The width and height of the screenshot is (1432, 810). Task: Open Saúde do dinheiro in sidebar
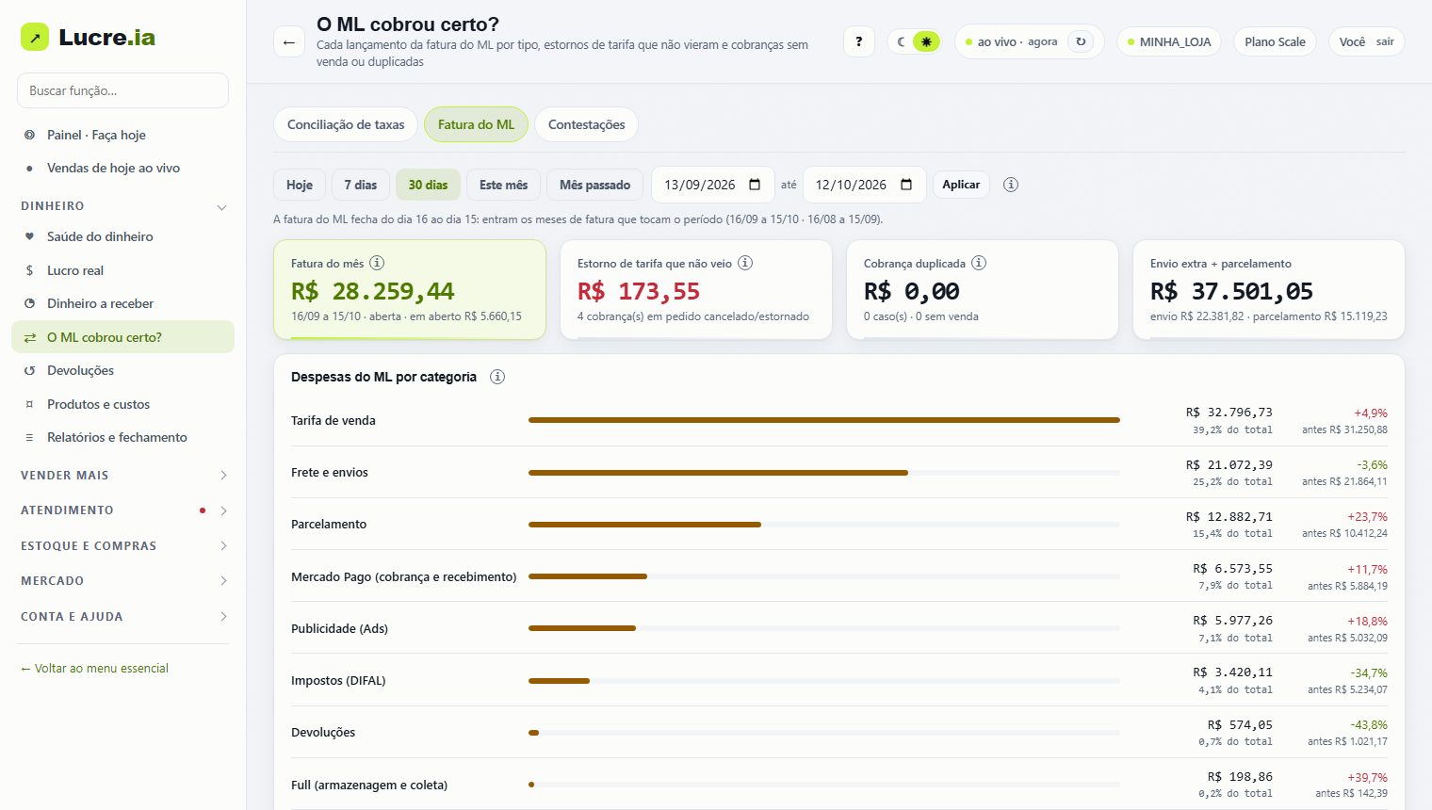(122, 236)
